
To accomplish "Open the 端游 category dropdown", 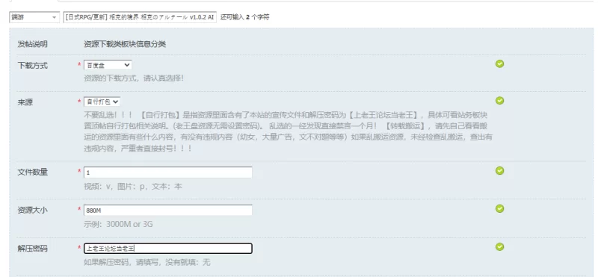I will point(34,17).
